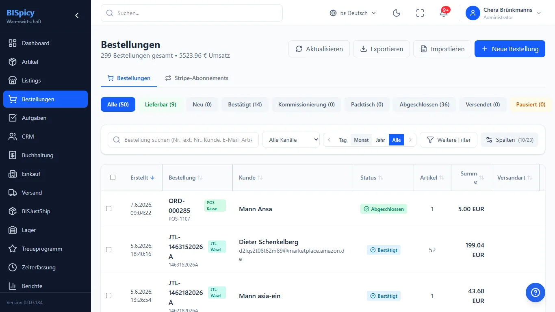The image size is (555, 312).
Task: Go to Listings in sidebar
Action: (46, 80)
